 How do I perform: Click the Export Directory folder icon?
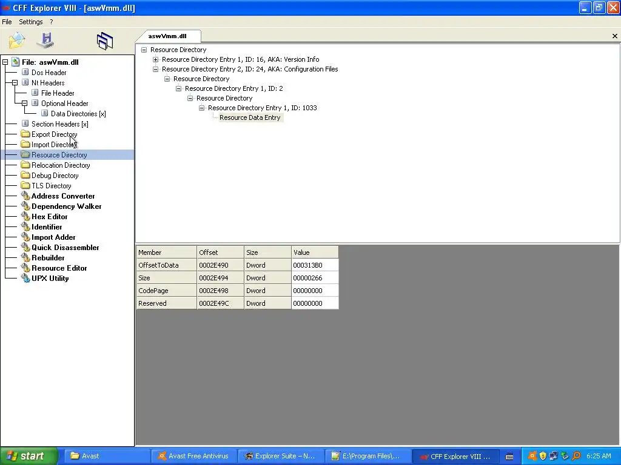(x=25, y=134)
